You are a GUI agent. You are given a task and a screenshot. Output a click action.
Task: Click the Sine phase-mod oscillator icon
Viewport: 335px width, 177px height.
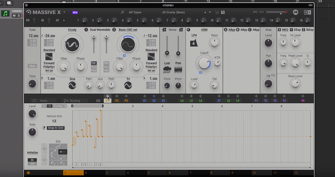[x=72, y=85]
